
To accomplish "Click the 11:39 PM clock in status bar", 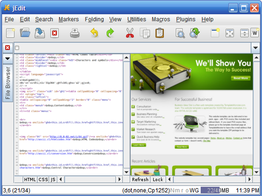I will click(248, 190).
